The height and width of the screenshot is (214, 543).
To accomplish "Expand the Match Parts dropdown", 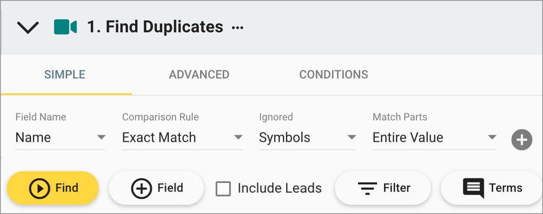I will 434,138.
